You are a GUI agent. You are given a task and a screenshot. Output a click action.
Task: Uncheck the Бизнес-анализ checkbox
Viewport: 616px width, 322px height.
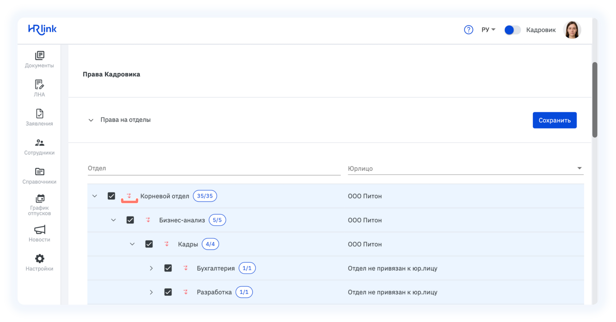(130, 220)
